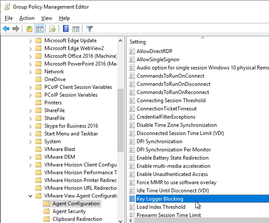The image size is (269, 223).
Task: Click the AllowDirectRDP policy icon
Action: [132, 51]
